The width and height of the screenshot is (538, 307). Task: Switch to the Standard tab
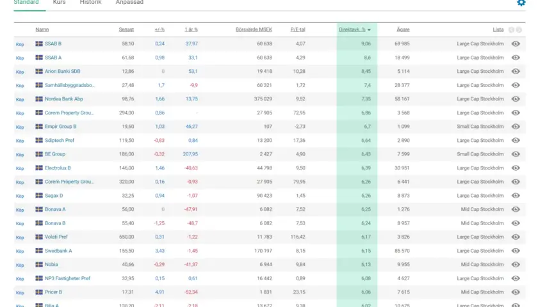click(x=26, y=3)
